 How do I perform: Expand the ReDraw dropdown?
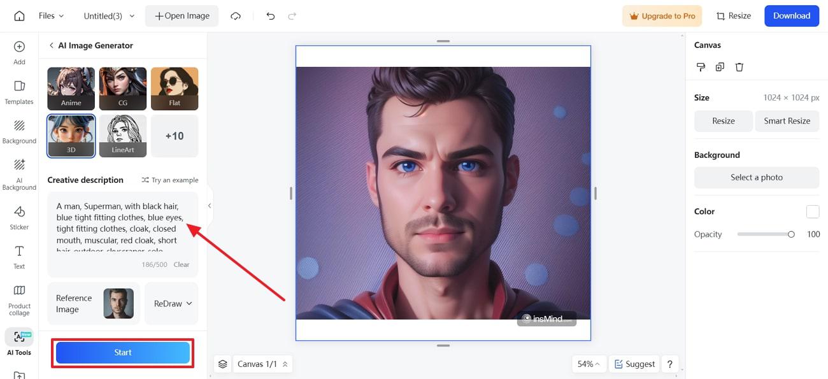click(173, 304)
